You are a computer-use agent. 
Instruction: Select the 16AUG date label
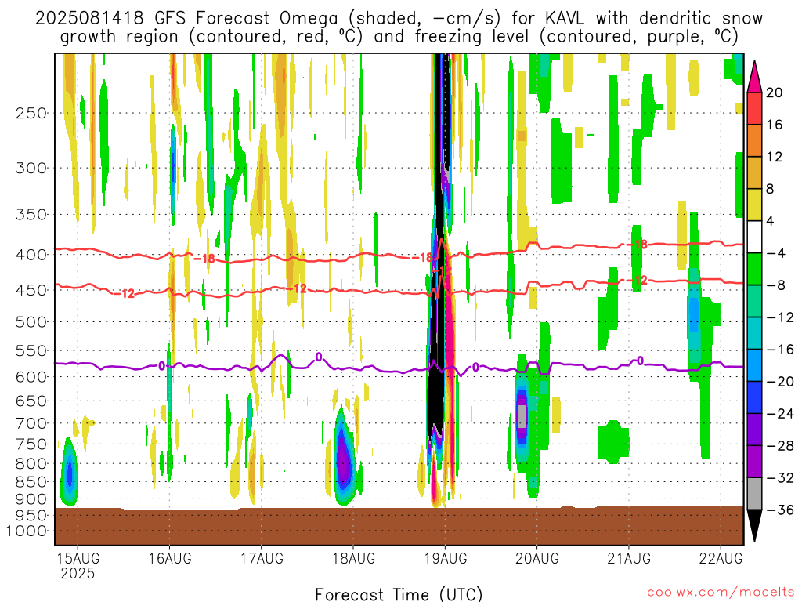pos(170,558)
